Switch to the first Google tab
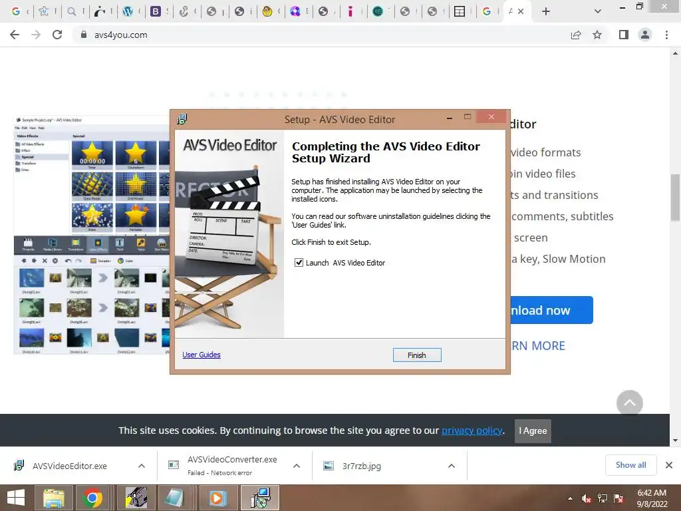The image size is (681, 511). click(x=16, y=12)
